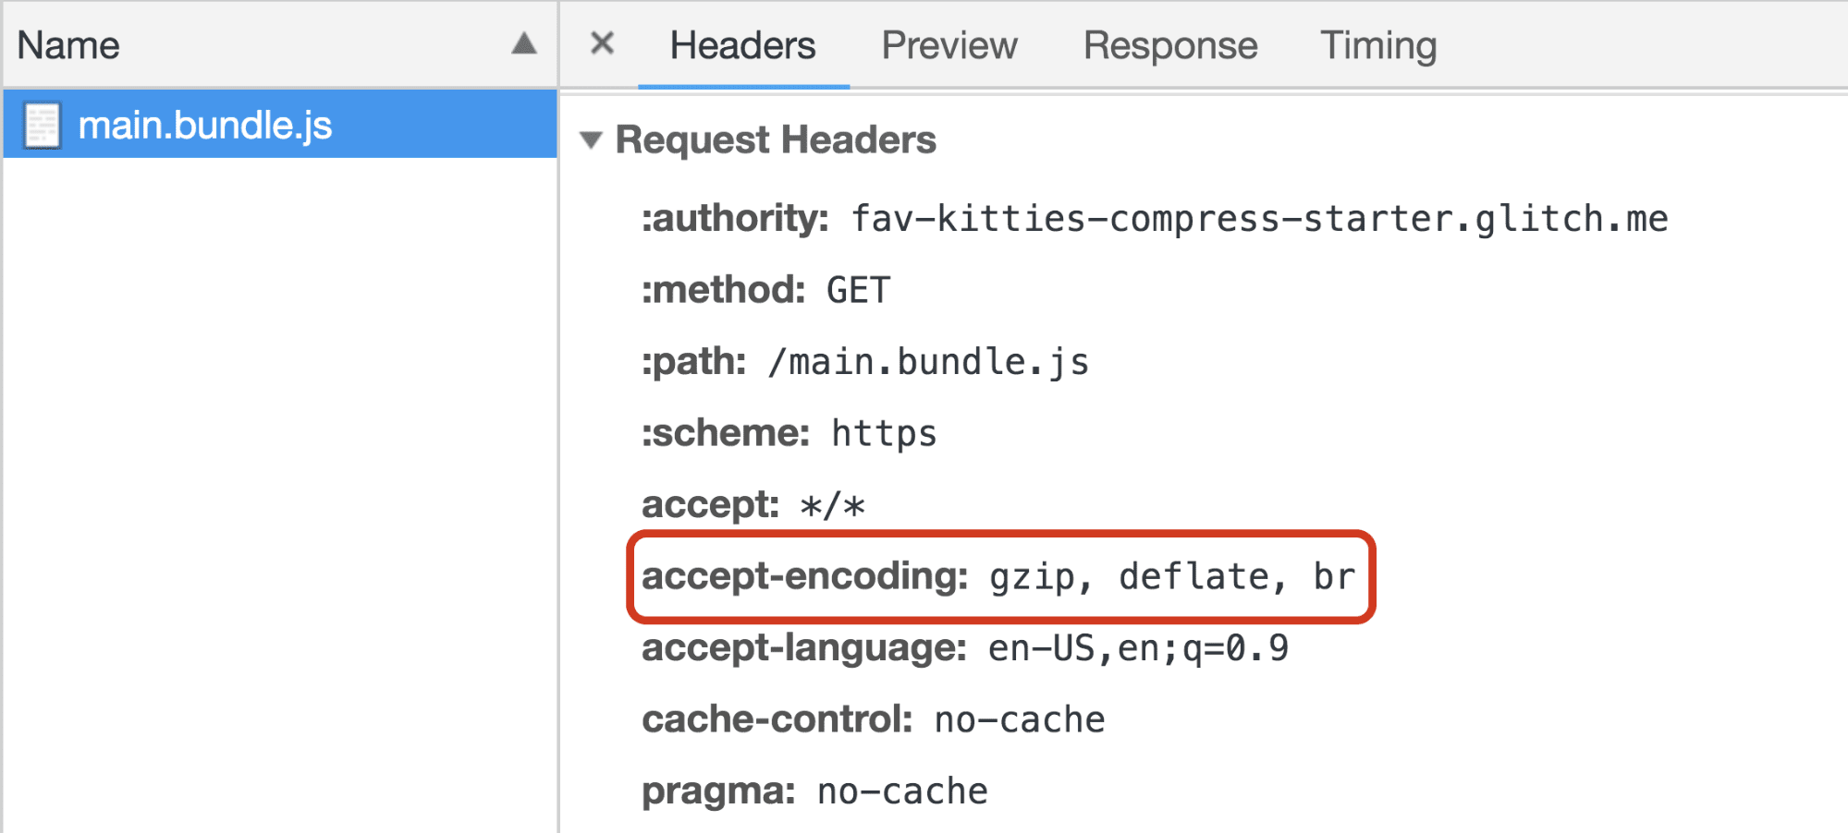Image resolution: width=1848 pixels, height=833 pixels.
Task: Switch to the Preview tab
Action: [948, 44]
